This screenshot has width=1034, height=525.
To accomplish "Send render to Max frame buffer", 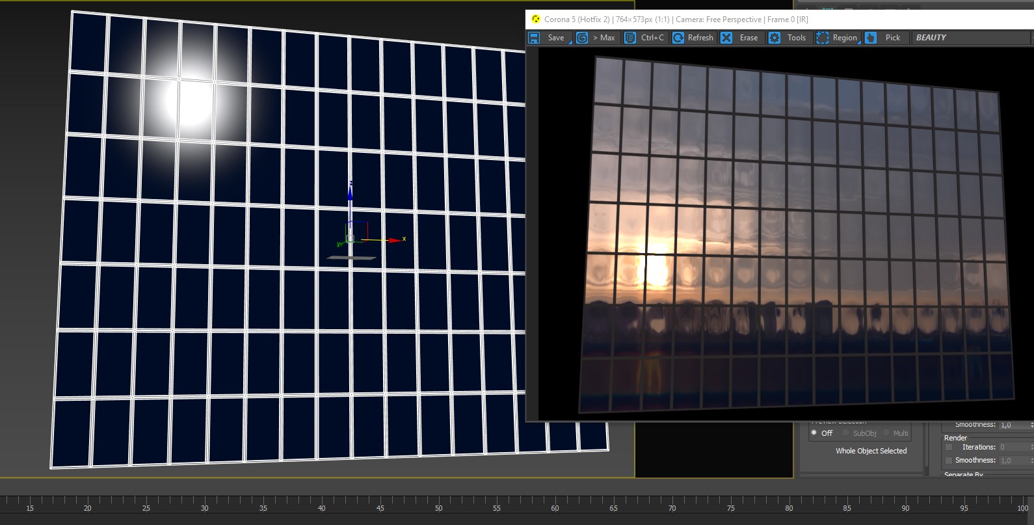I will tap(582, 38).
